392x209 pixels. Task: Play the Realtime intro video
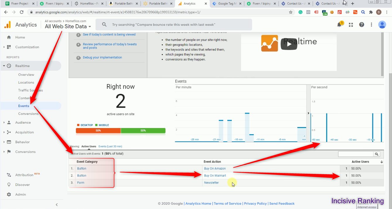[289, 44]
